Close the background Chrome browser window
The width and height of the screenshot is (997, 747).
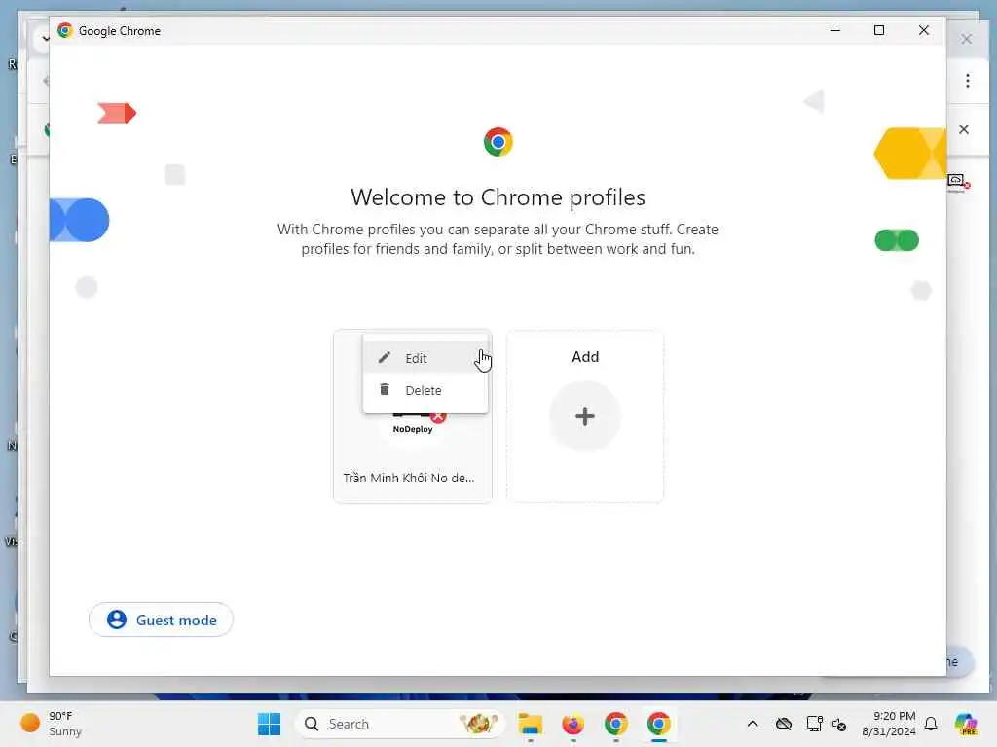(x=967, y=39)
